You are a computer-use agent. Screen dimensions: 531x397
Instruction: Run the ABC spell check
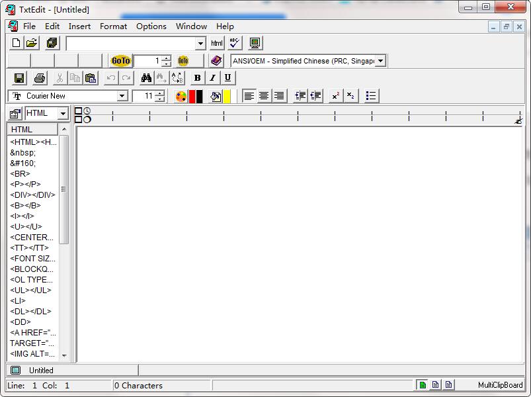tap(234, 43)
